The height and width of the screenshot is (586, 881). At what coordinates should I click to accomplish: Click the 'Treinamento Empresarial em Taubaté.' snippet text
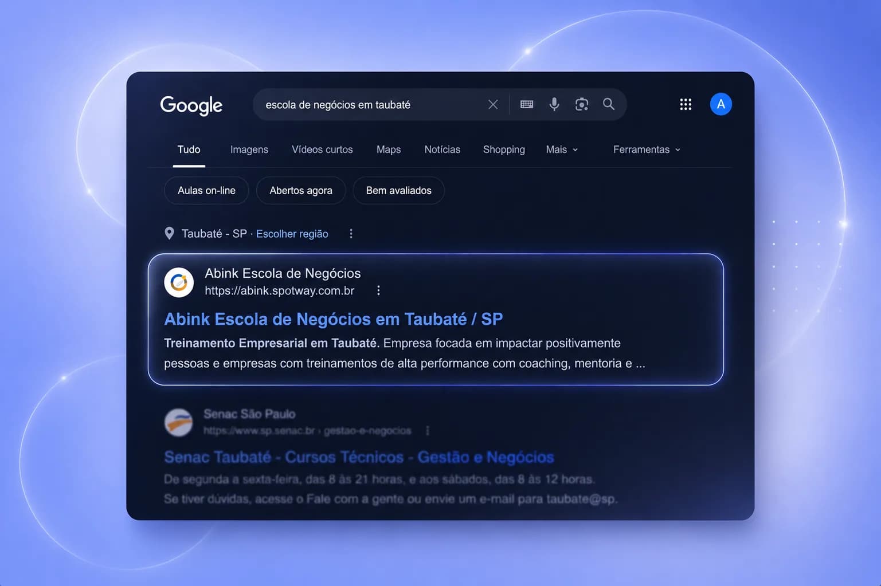272,343
